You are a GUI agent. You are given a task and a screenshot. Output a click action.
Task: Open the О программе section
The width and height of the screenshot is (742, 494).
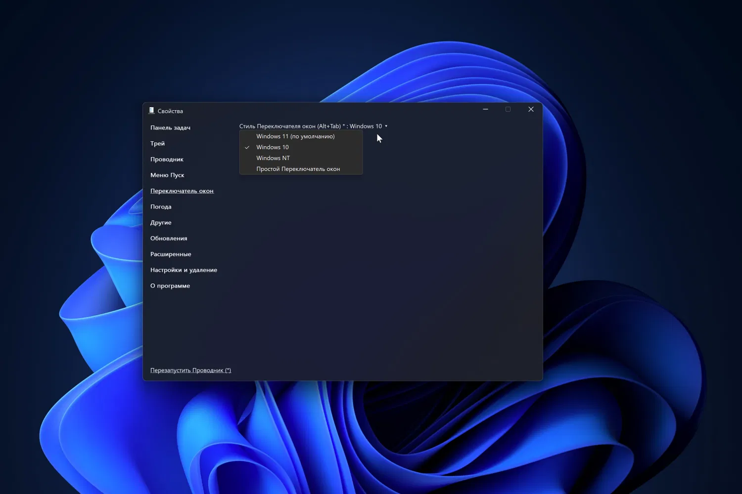[x=170, y=286]
